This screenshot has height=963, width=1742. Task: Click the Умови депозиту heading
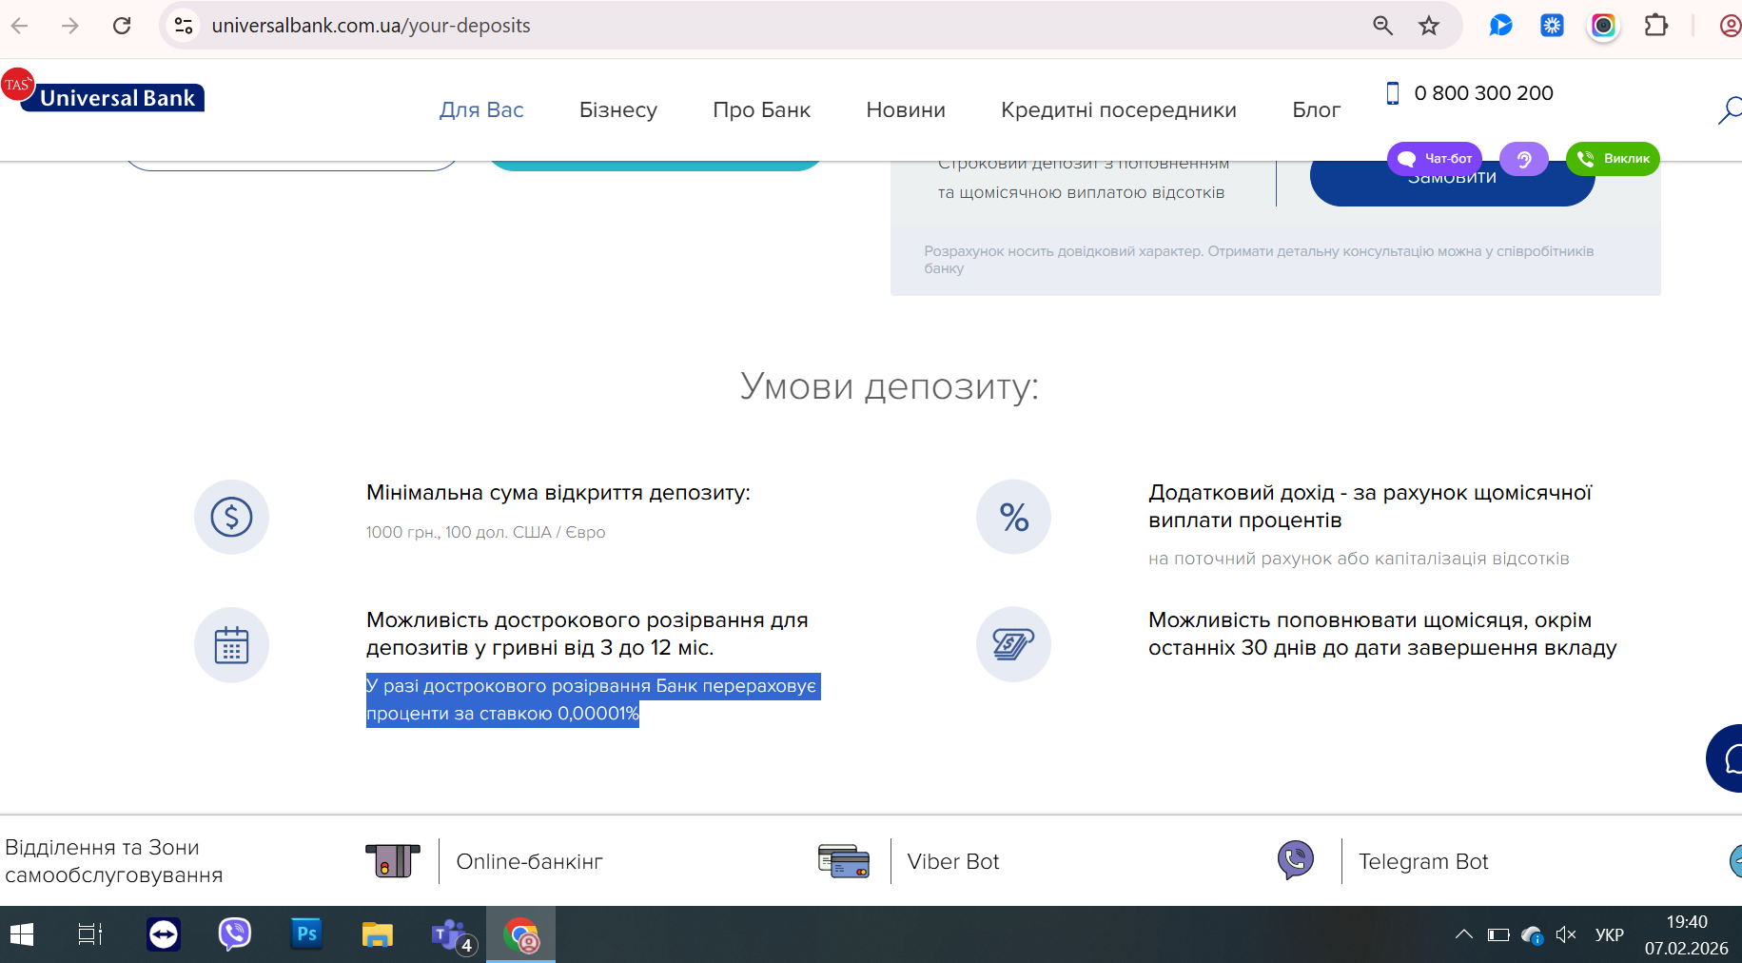(x=890, y=386)
